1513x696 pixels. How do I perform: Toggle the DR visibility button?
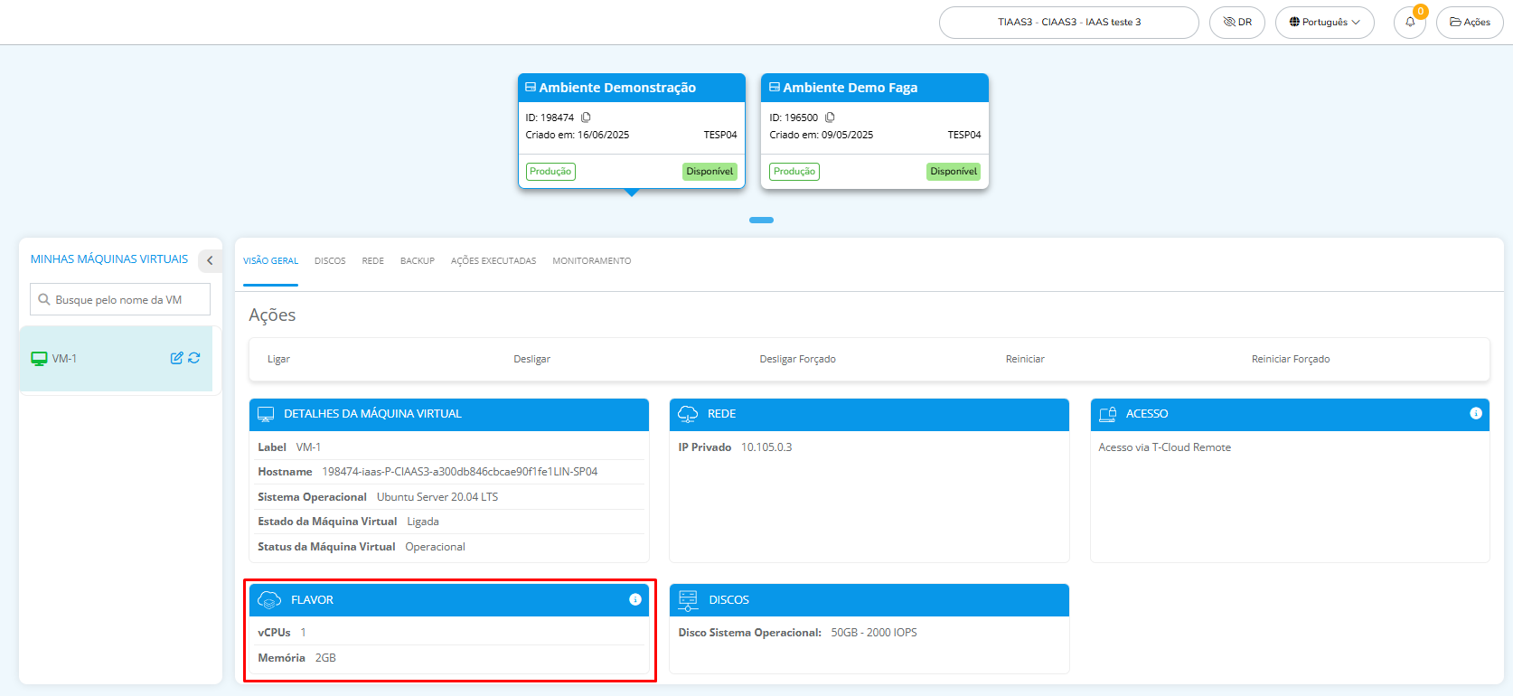coord(1237,23)
